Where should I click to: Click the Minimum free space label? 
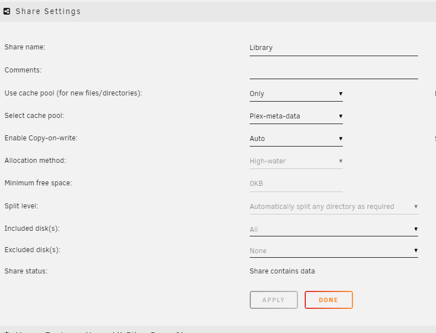pos(38,183)
